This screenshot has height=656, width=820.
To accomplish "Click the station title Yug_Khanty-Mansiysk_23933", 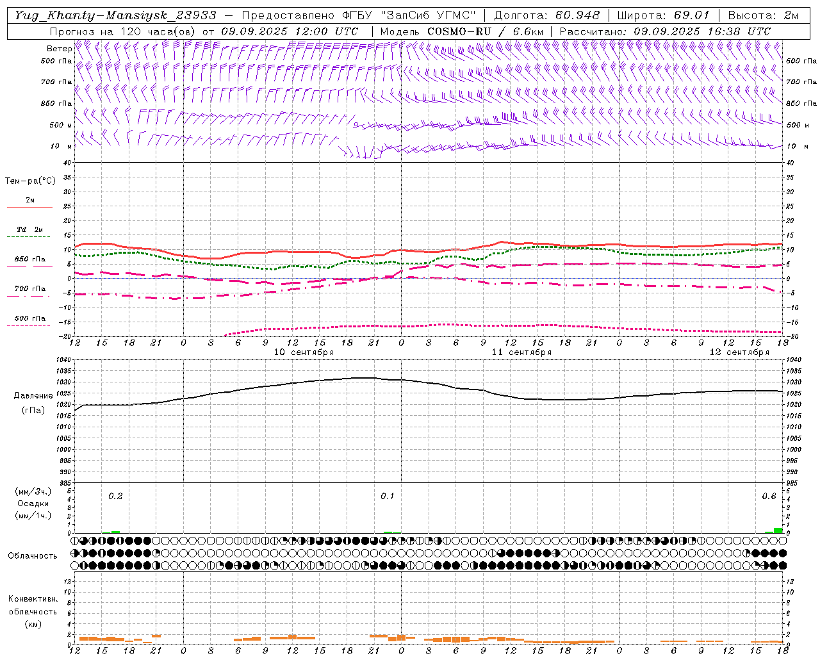I will pos(115,15).
